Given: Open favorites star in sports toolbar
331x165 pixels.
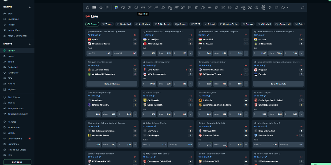Looking at the screenshot, I should pyautogui.click(x=101, y=7).
